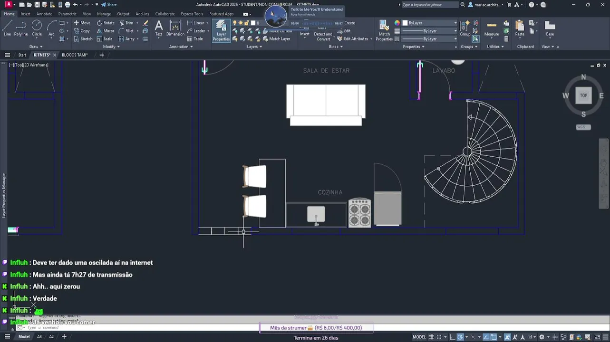Click the Erase tool icon
Screen dimensions: 610x342
tap(145, 23)
